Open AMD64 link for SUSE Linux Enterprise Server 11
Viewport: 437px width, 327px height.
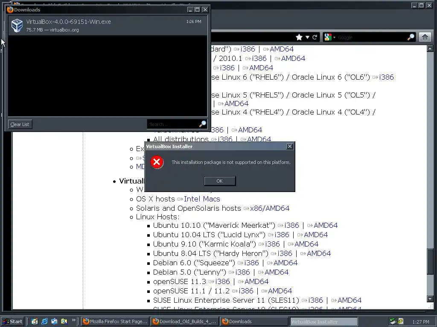pos(350,300)
